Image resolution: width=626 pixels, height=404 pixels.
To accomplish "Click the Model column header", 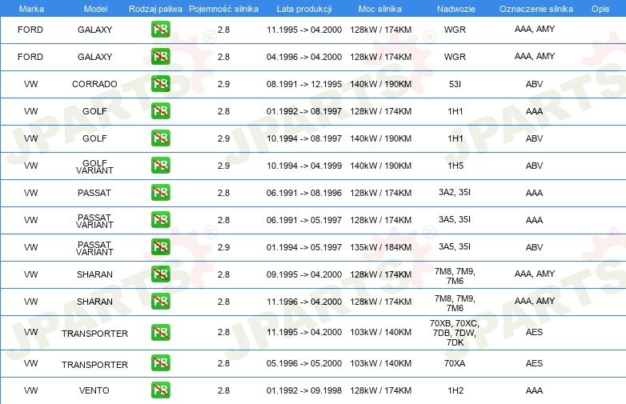I will [95, 9].
